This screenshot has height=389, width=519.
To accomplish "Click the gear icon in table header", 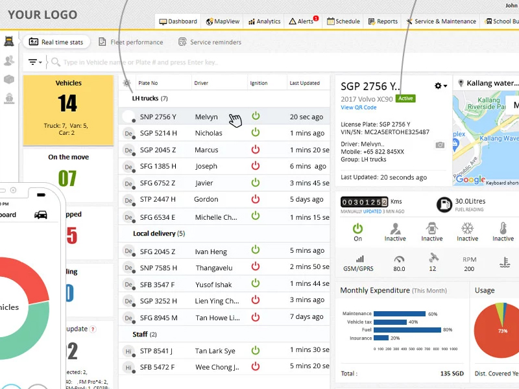I will [127, 83].
